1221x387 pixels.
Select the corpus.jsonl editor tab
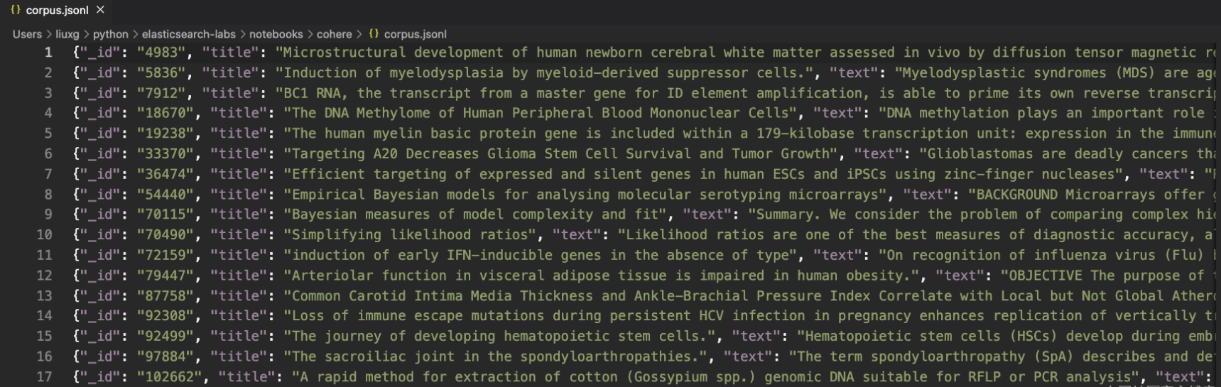(x=58, y=10)
